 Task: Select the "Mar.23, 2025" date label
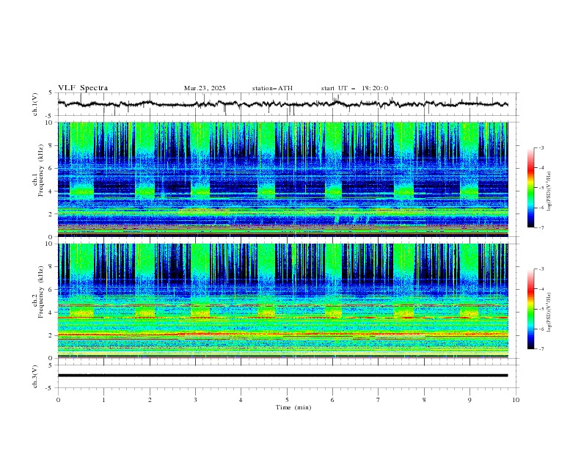tap(205, 88)
